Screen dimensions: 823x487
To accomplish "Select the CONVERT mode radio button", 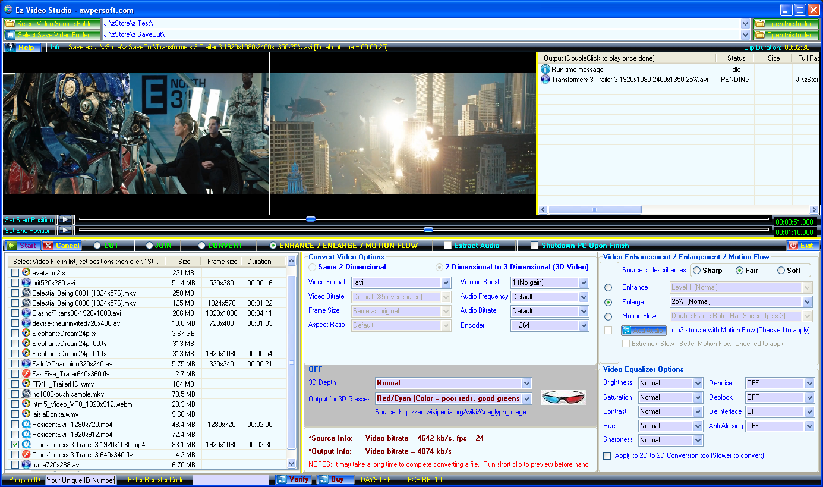I will point(202,246).
